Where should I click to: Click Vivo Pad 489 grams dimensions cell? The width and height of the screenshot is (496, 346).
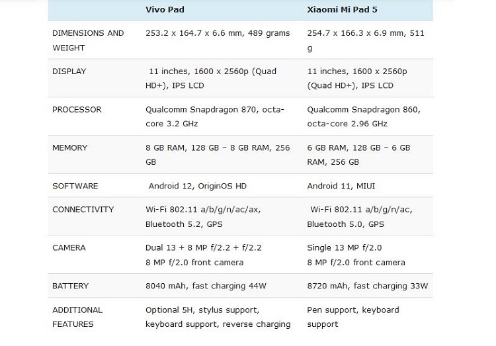coord(218,33)
